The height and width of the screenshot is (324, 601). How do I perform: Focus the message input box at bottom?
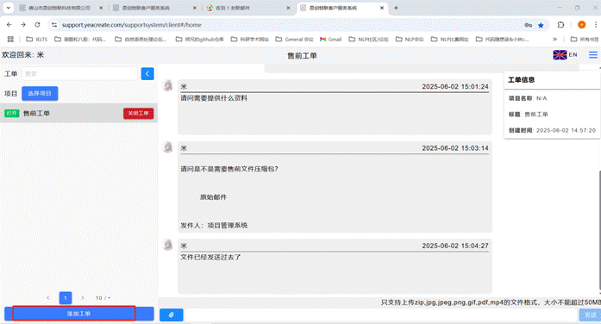[x=381, y=315]
